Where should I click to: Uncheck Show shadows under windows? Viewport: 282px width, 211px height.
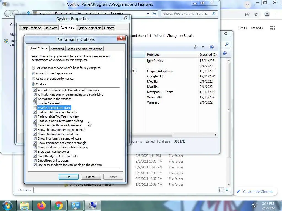point(35,134)
